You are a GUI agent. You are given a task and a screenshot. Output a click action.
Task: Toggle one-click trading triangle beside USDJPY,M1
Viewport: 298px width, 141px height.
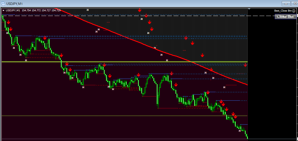3,10
